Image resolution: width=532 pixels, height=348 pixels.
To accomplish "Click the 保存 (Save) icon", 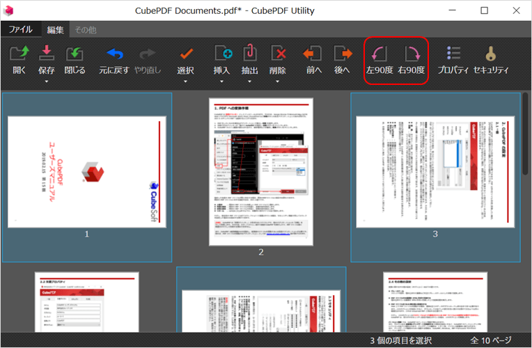I will (47, 54).
